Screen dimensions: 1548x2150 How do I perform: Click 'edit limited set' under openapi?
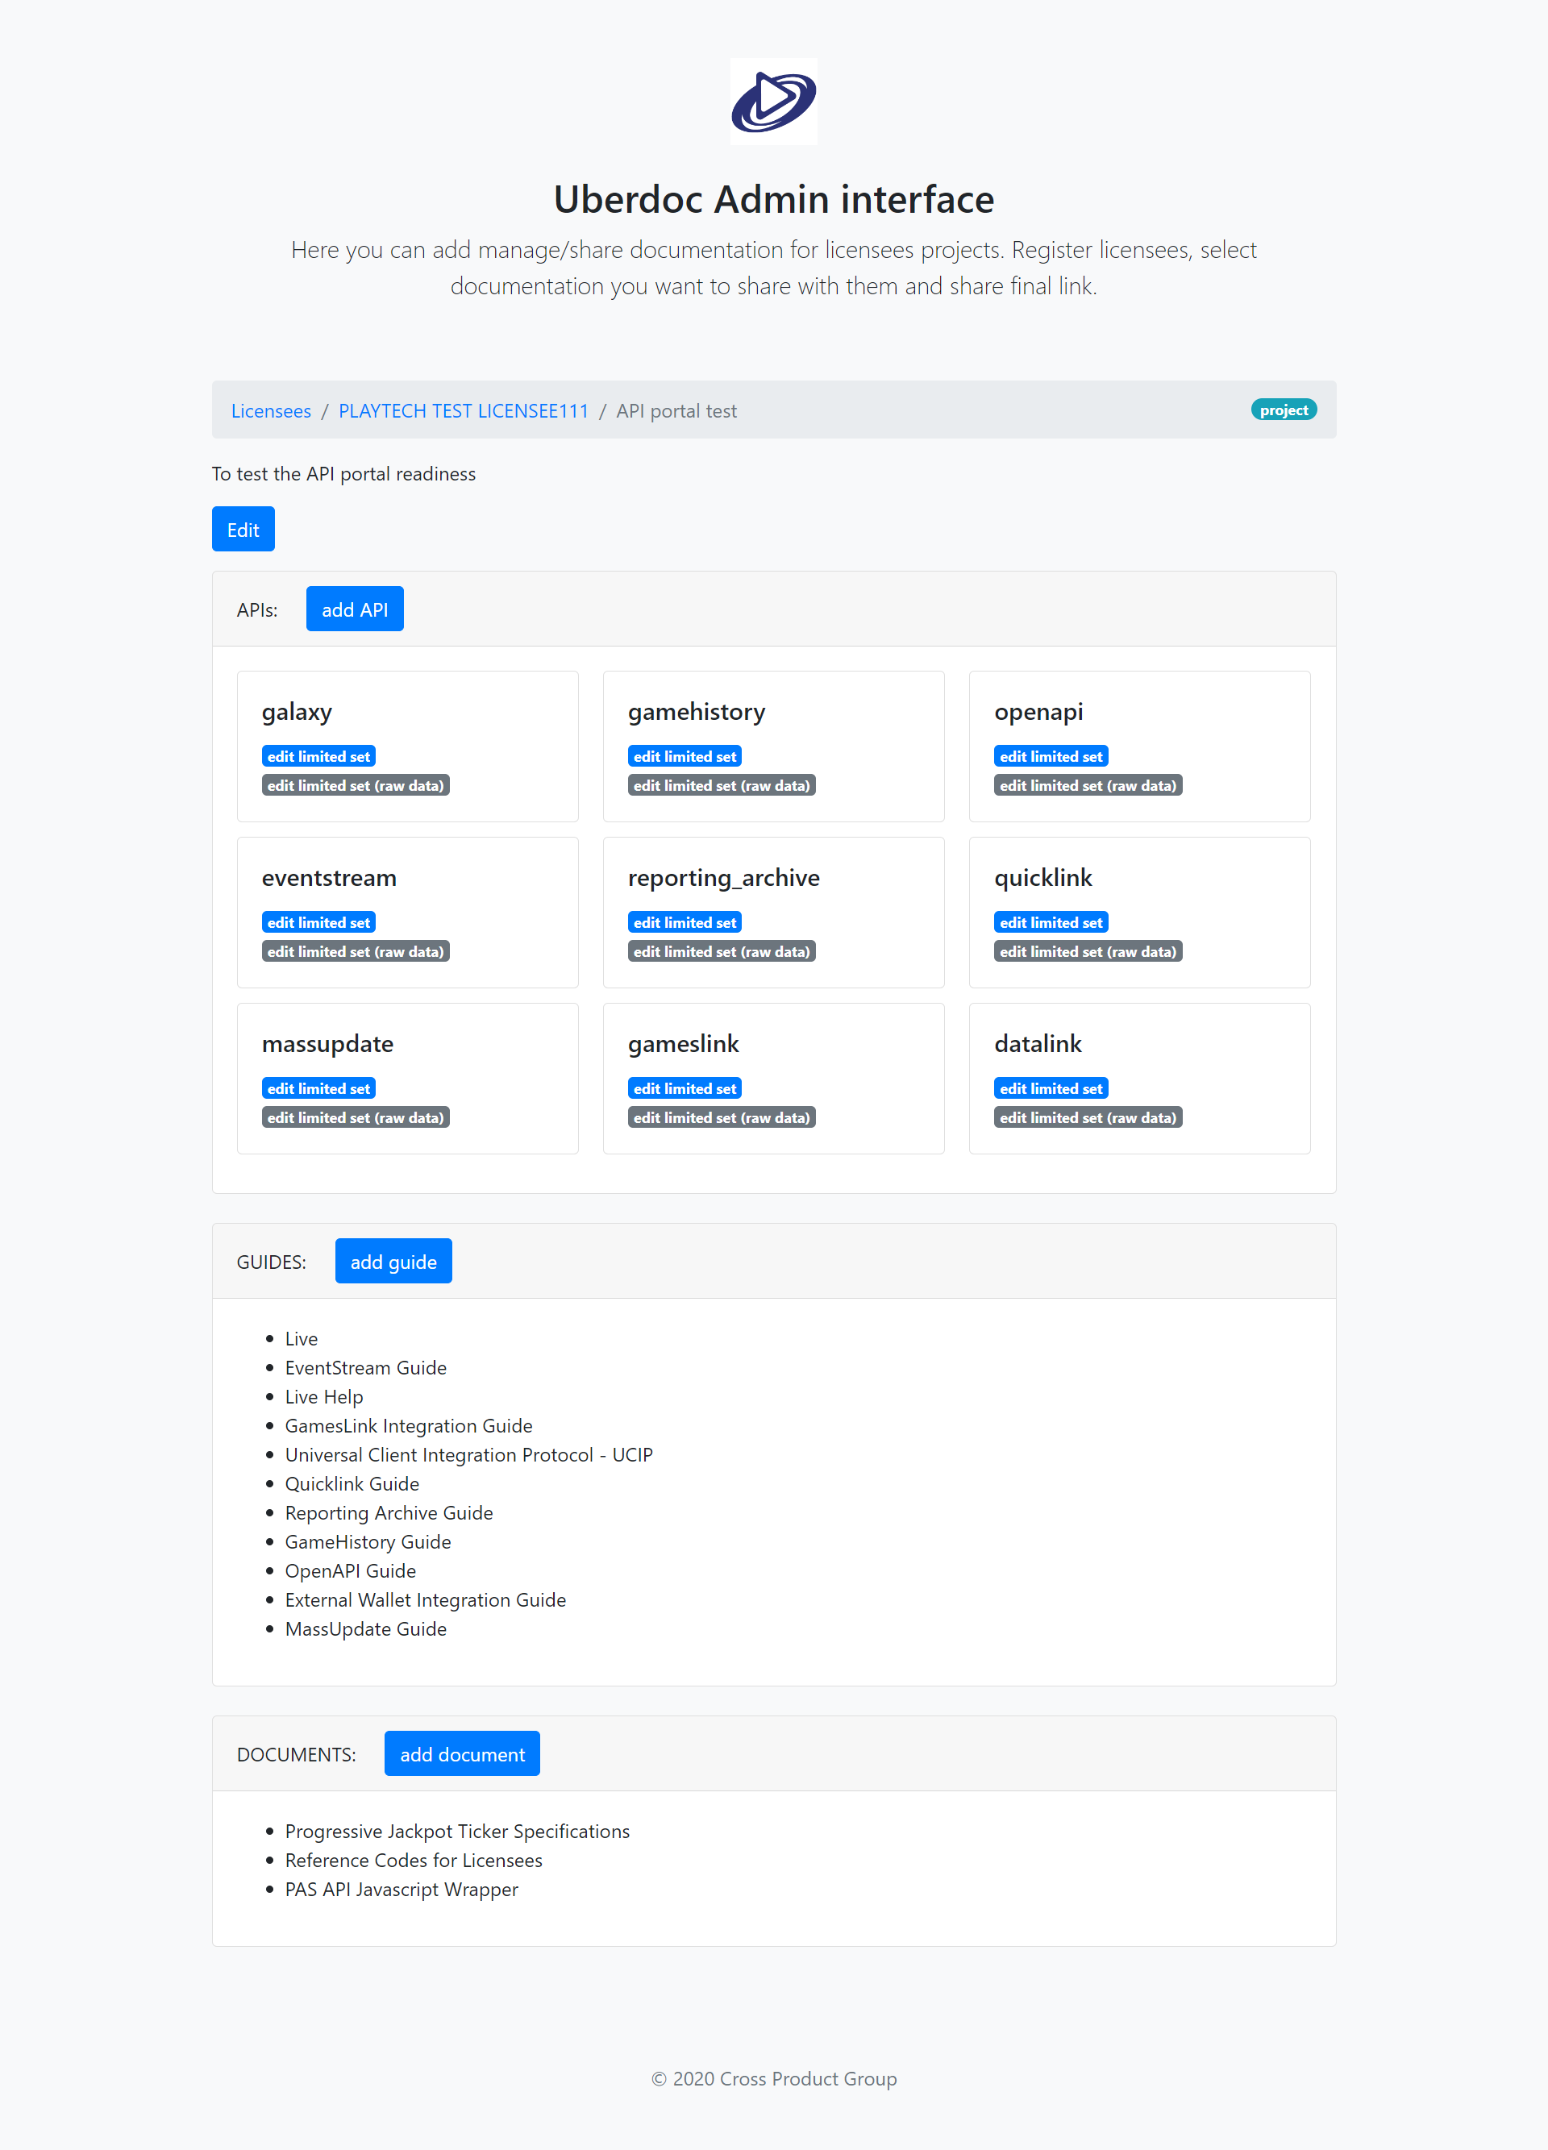click(x=1051, y=756)
